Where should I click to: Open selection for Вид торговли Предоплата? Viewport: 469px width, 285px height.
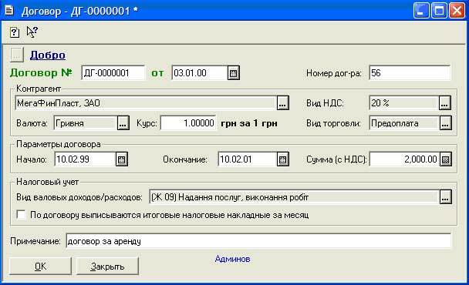click(x=445, y=123)
